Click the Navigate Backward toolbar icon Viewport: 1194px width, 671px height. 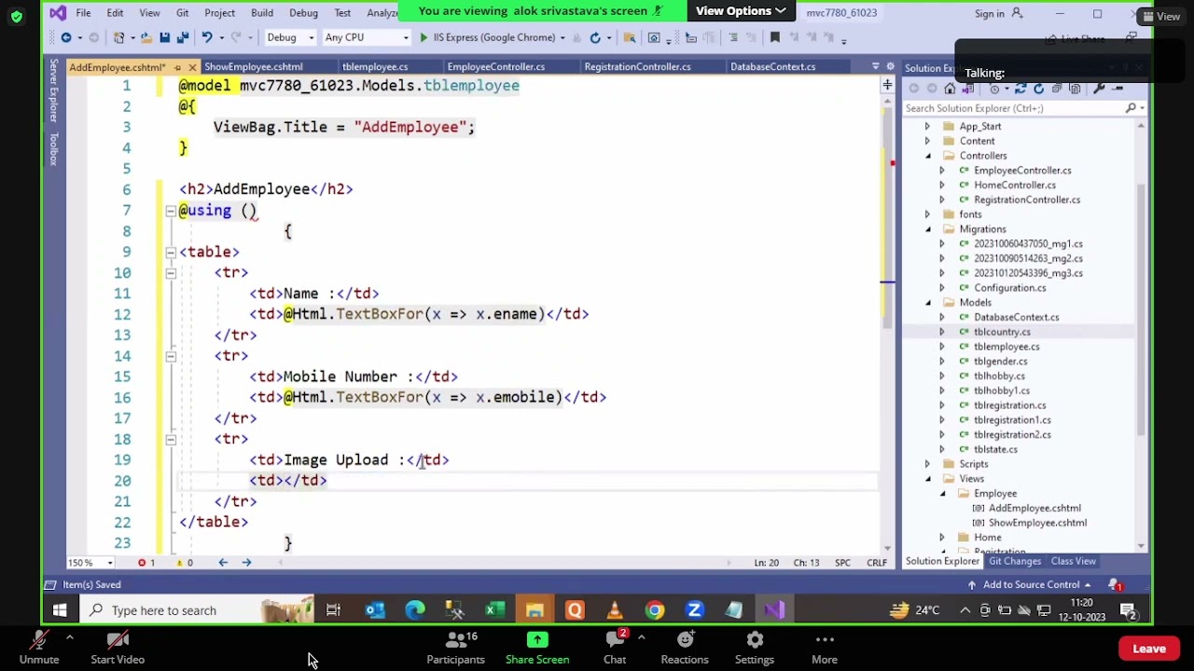(66, 37)
